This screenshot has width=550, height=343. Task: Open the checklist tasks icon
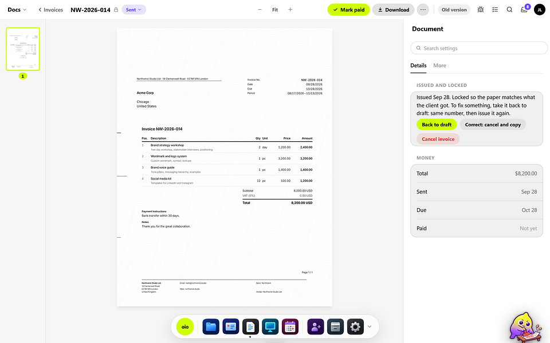click(x=495, y=10)
